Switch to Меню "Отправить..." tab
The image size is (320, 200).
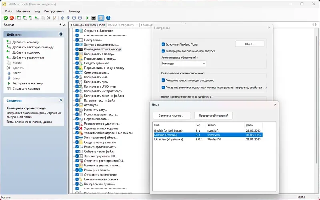pos(123,25)
